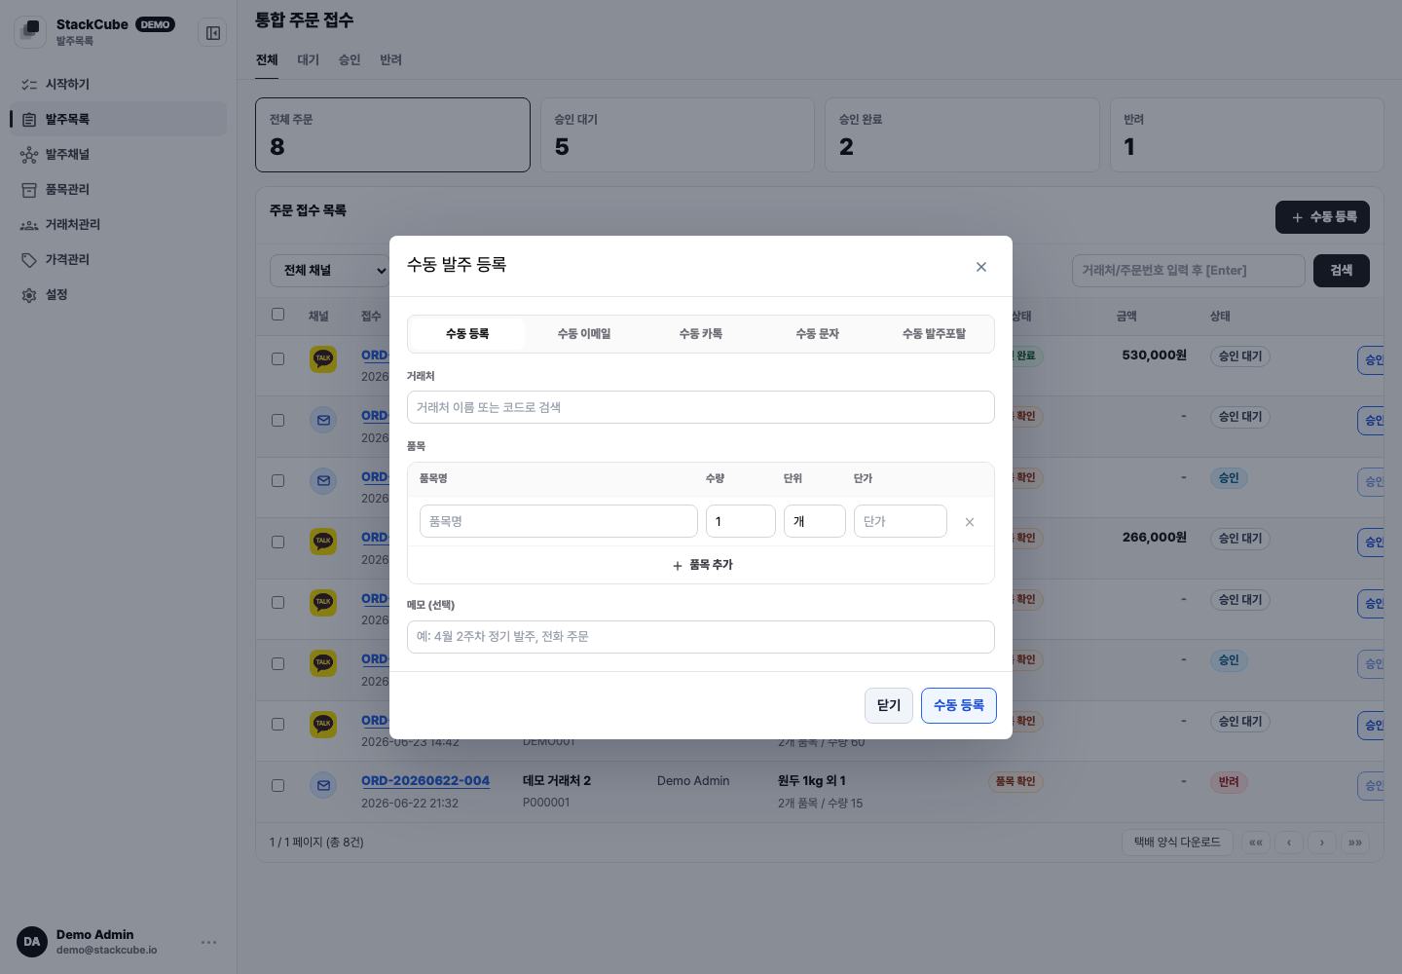Switch to 수동 이메일 tab
This screenshot has width=1402, height=974.
[584, 334]
